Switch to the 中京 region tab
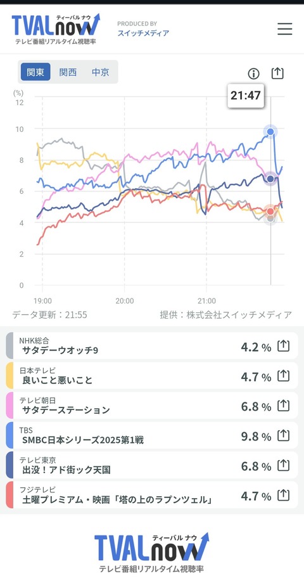Screen dimensions: 304x583 100,72
